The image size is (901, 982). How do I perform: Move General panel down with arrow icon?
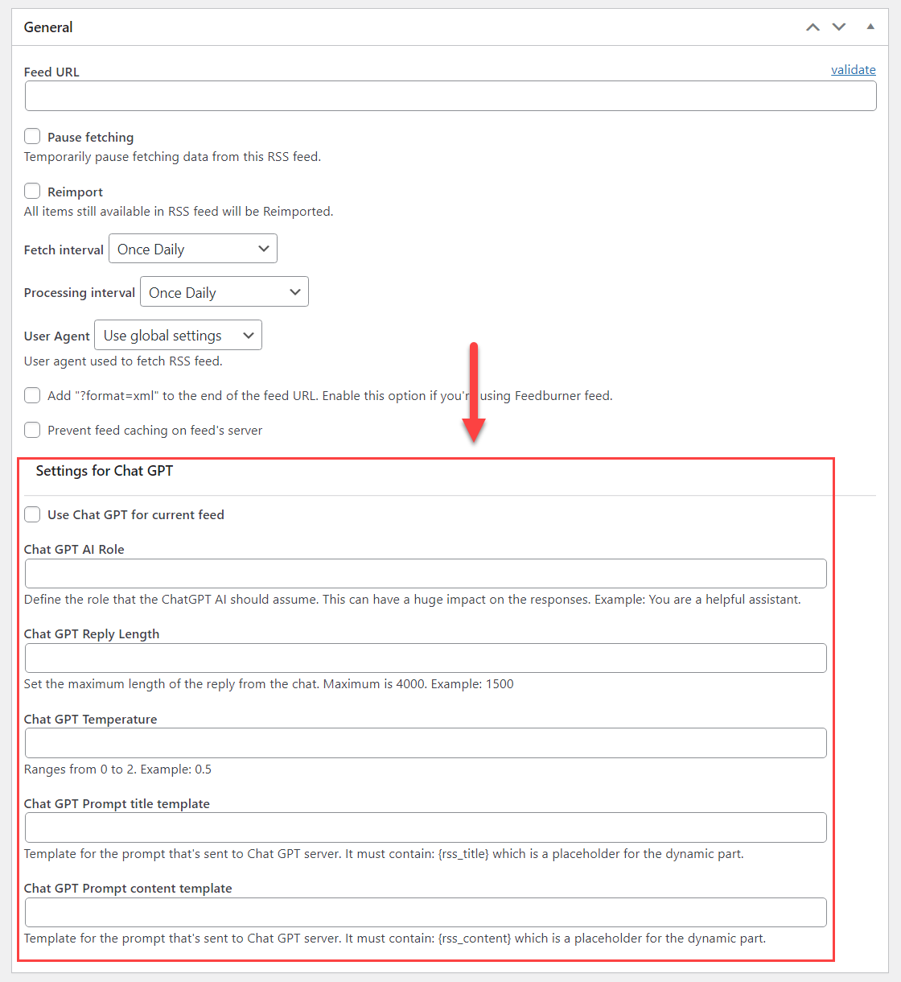839,27
